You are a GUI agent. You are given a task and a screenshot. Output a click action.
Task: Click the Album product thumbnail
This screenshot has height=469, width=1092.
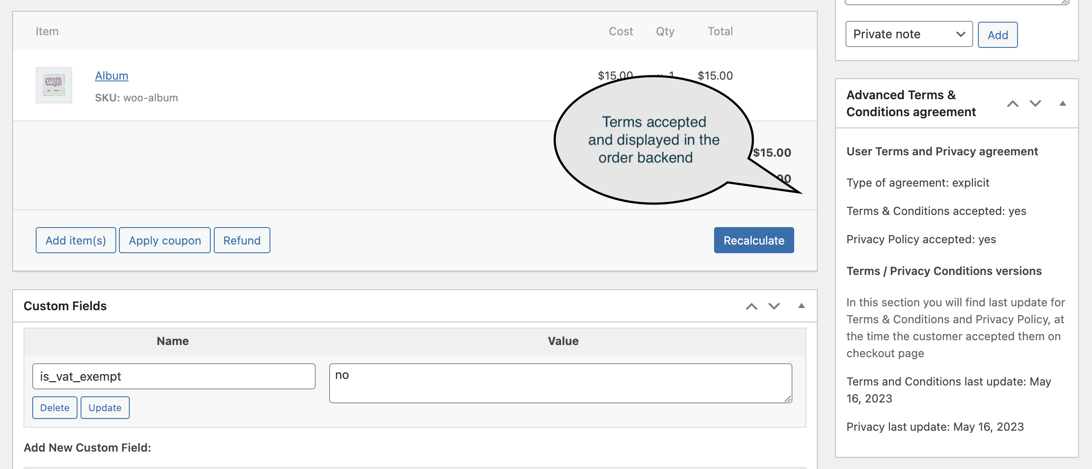[x=54, y=85]
